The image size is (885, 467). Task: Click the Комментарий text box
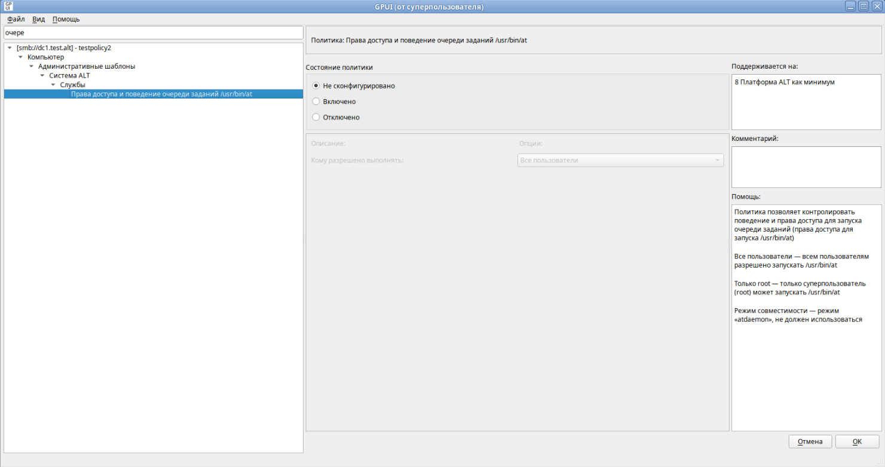click(806, 167)
